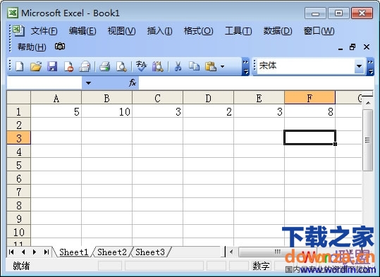The image size is (380, 277).
Task: Print using the printer icon
Action: [x=105, y=66]
